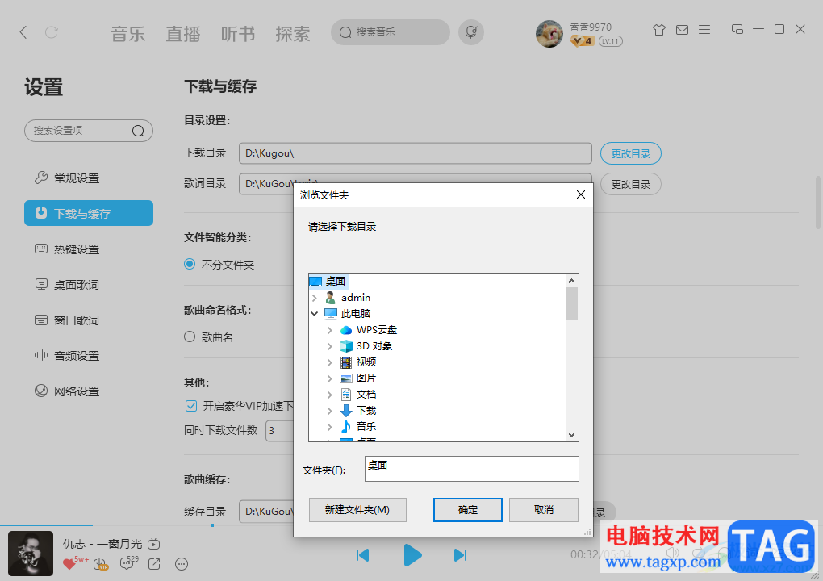Screen dimensions: 823x581
Task: Expand the 文档 folder node
Action: [x=330, y=395]
